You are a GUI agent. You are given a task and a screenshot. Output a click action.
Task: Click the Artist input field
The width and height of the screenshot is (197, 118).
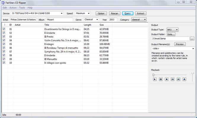pyautogui.click(x=23, y=20)
